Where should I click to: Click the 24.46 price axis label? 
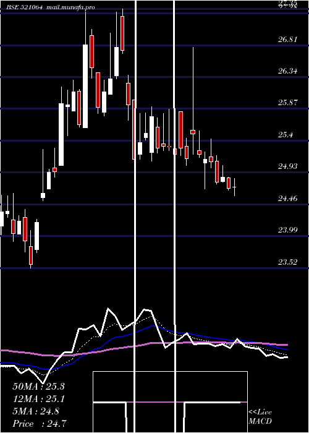pyautogui.click(x=288, y=199)
